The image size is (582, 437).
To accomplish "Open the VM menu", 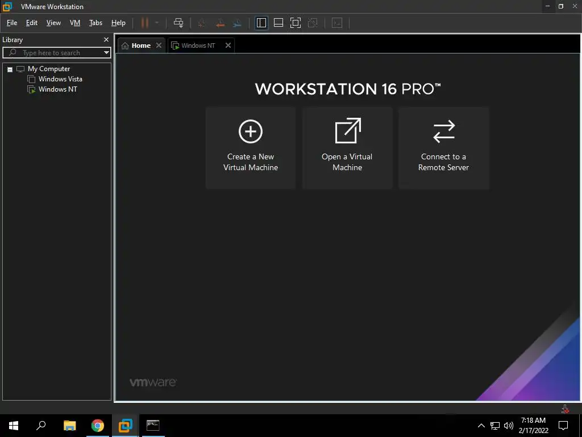I will pos(75,23).
